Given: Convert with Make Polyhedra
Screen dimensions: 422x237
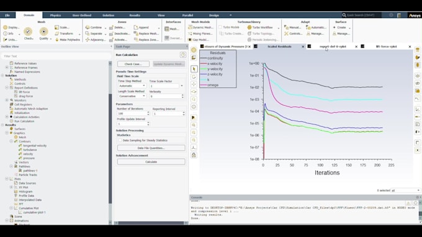Looking at the screenshot, I should tap(67, 40).
